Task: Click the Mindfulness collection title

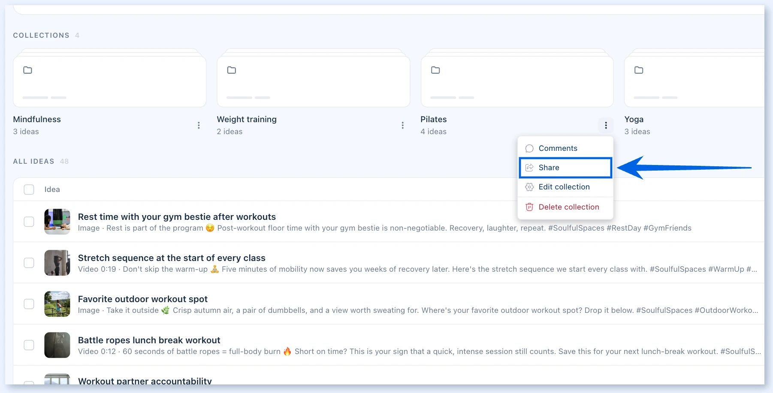Action: coord(37,120)
